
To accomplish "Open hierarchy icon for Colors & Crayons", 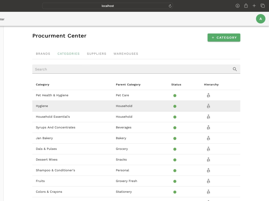I will click(208, 192).
